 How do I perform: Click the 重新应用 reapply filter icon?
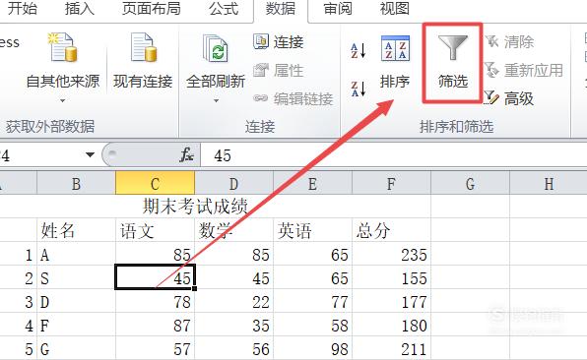pyautogui.click(x=491, y=70)
